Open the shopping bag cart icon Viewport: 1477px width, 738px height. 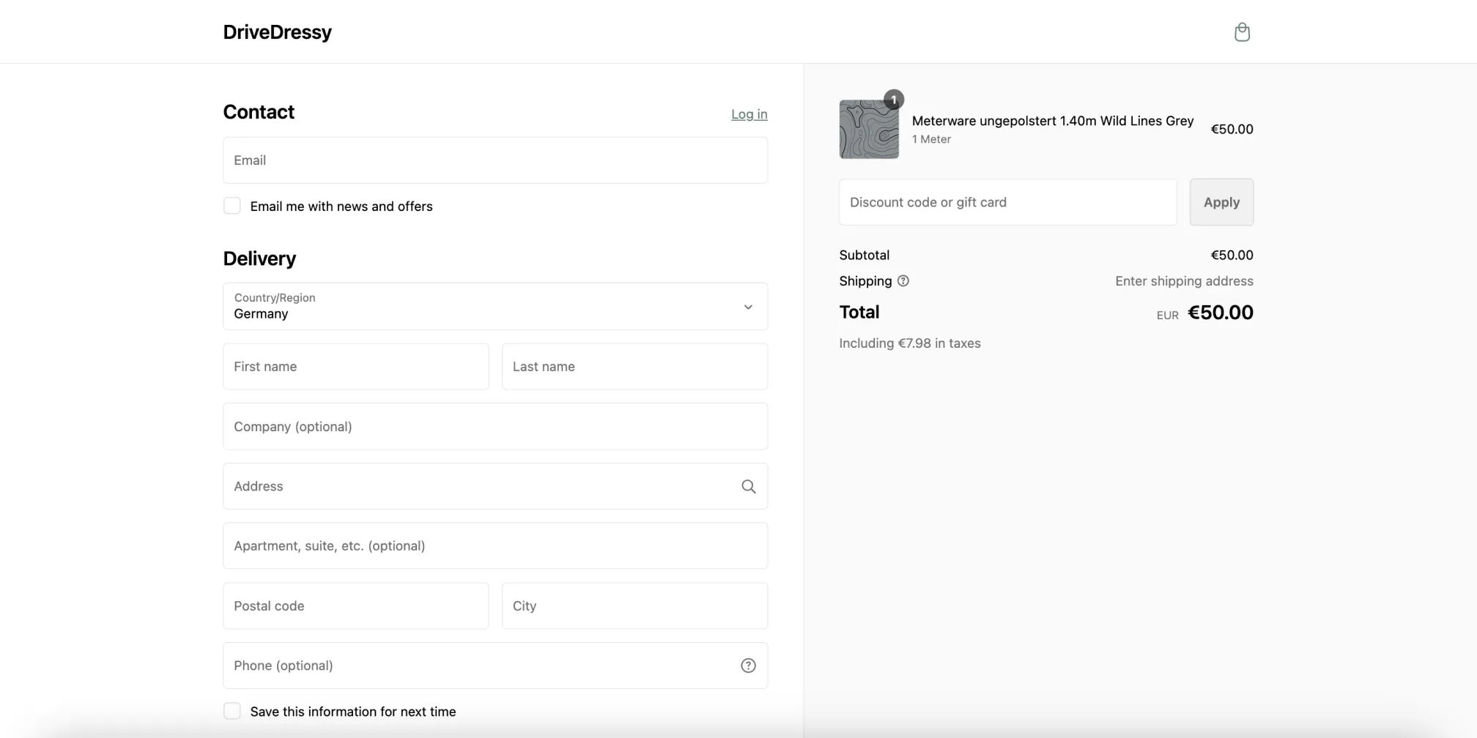[x=1242, y=32]
